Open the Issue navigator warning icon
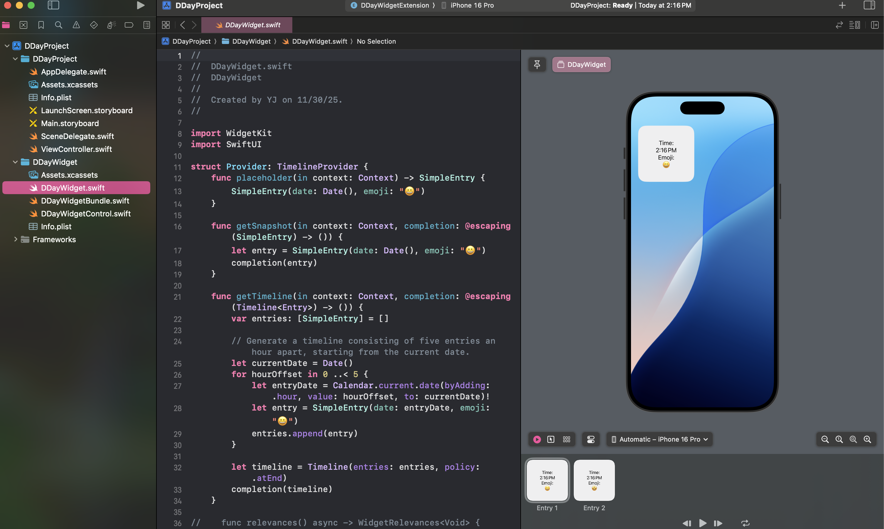884x529 pixels. pos(76,25)
